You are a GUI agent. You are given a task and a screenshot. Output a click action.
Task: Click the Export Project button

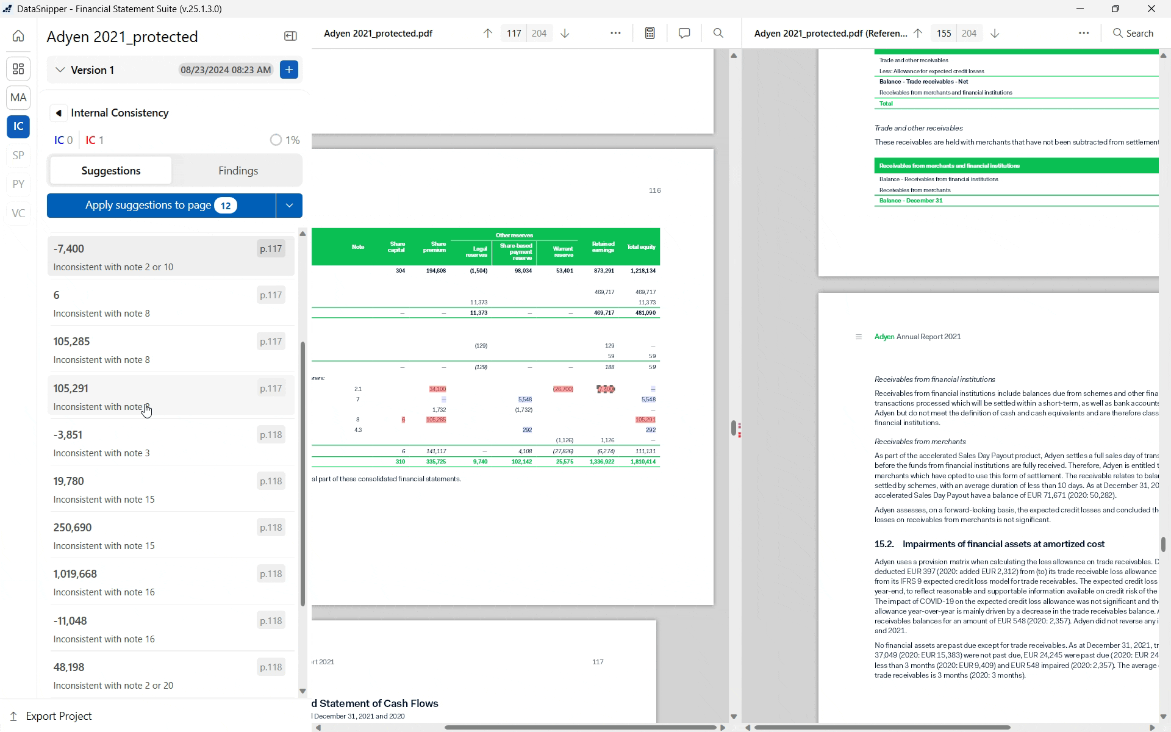click(51, 716)
